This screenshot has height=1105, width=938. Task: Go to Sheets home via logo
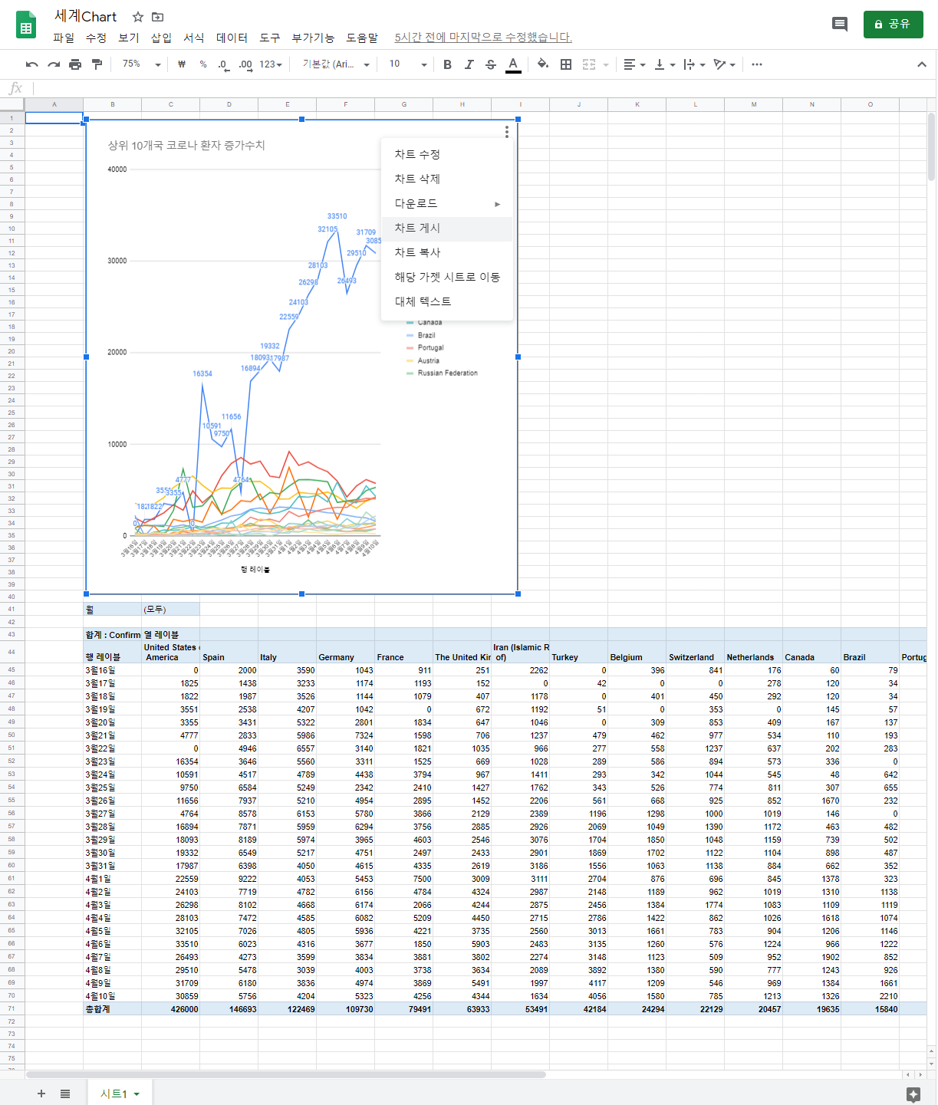[x=26, y=25]
